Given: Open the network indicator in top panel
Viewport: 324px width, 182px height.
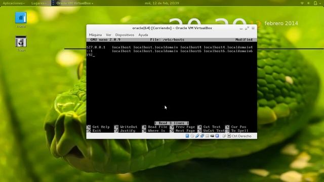Looking at the screenshot, I should [x=302, y=3].
